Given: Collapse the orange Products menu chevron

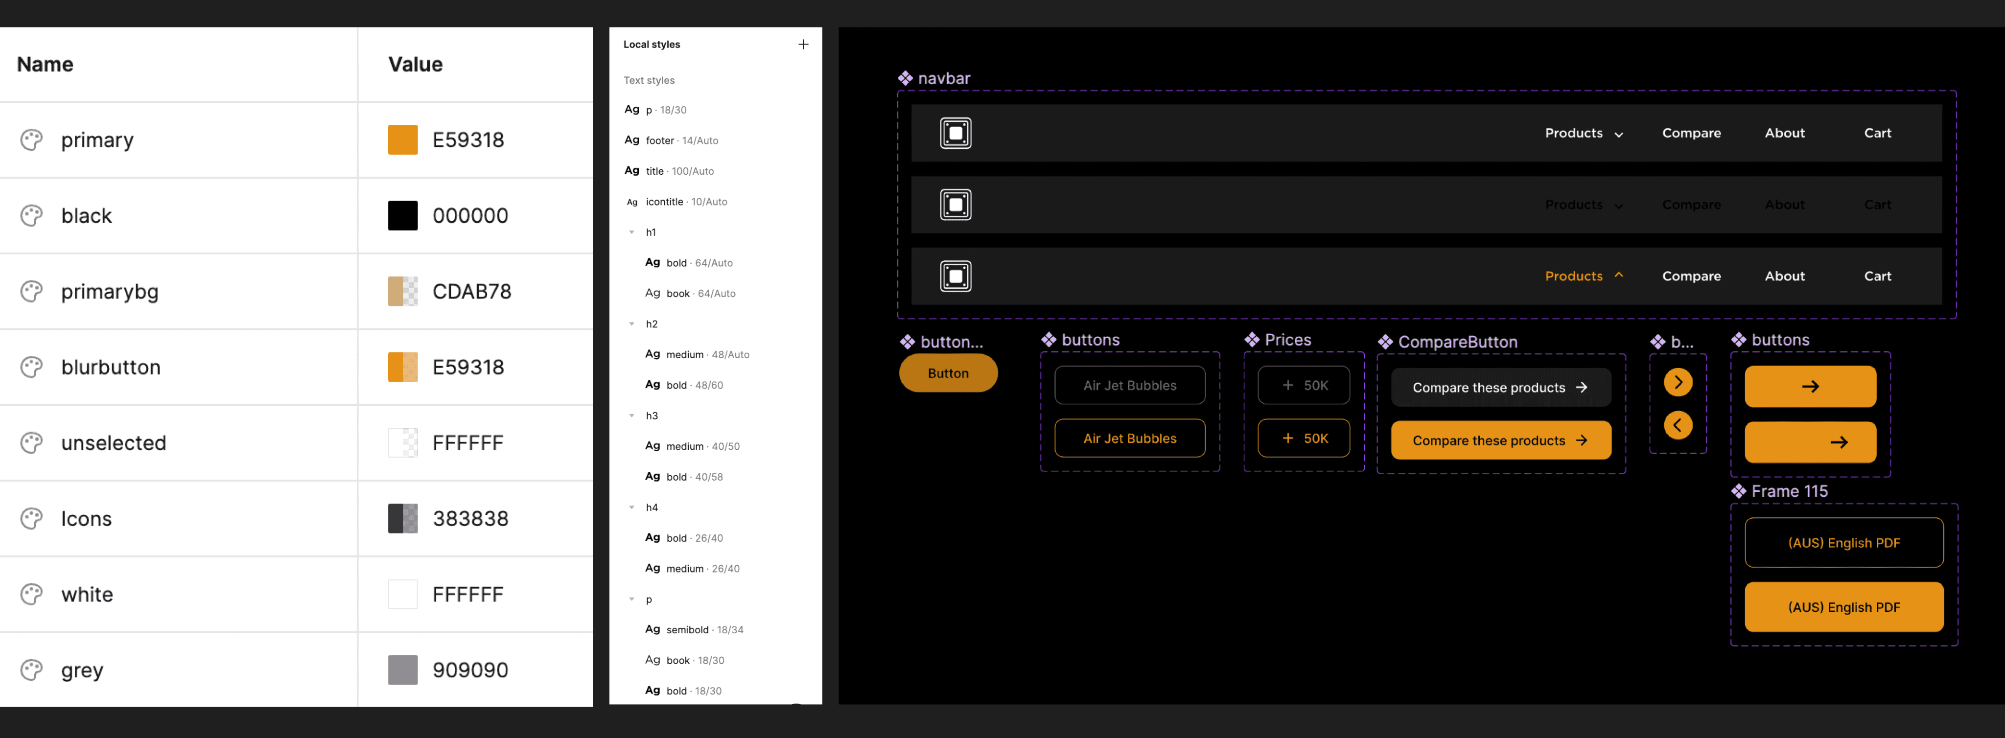Looking at the screenshot, I should tap(1618, 276).
